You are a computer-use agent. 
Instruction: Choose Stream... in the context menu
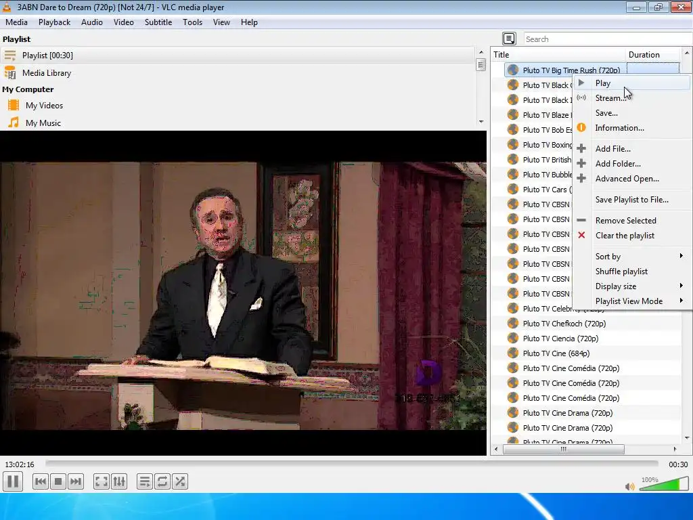click(632, 98)
